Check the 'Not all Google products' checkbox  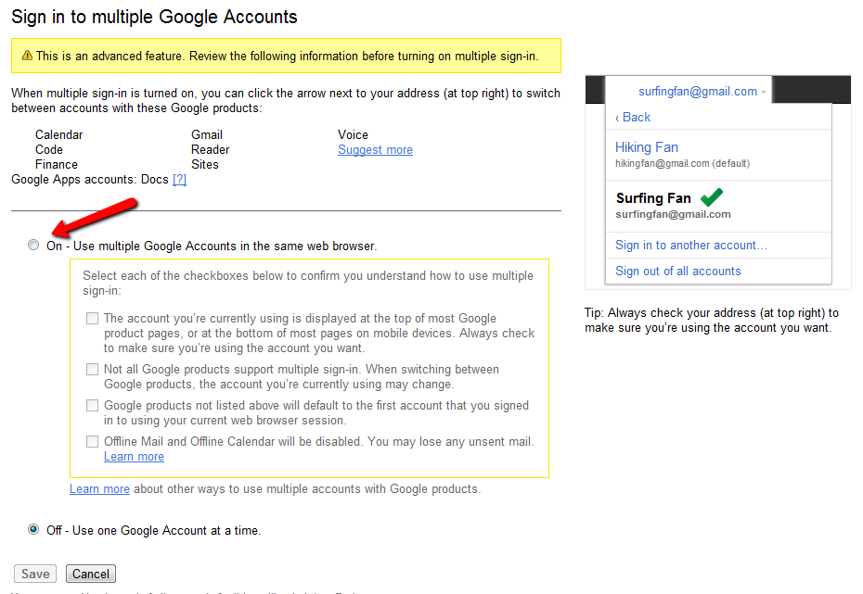tap(92, 370)
